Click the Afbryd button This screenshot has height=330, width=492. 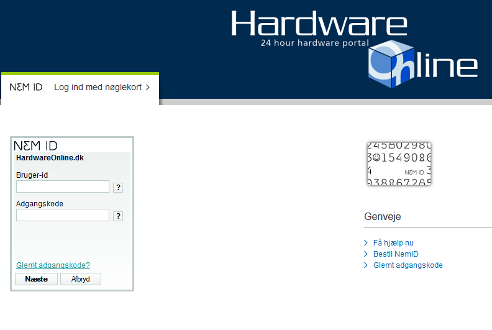(81, 279)
